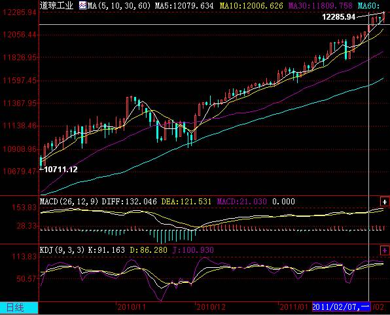Click the 2010/12 date marker on the time axis
Screen dimensions: 390x315
pyautogui.click(x=211, y=306)
